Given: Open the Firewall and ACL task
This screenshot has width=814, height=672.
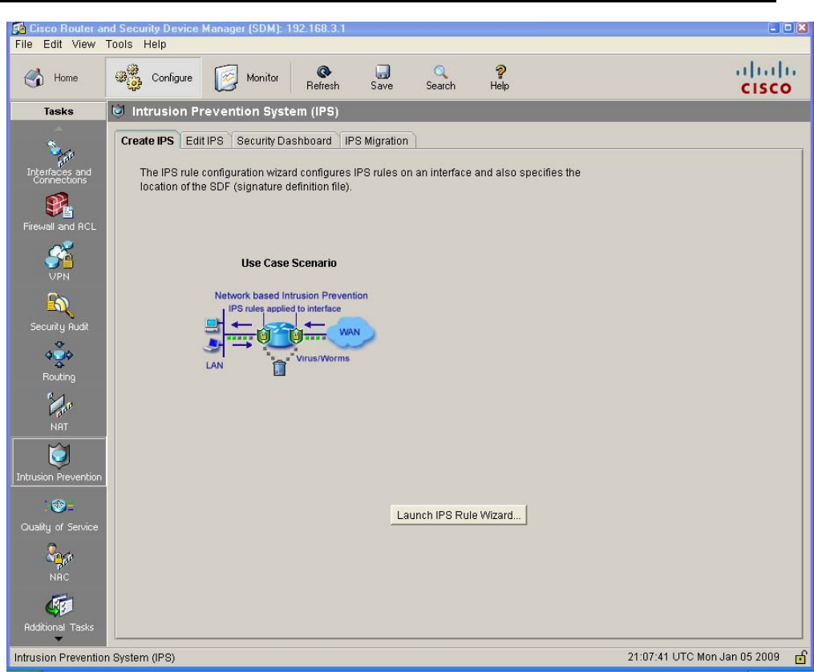Looking at the screenshot, I should [x=59, y=211].
